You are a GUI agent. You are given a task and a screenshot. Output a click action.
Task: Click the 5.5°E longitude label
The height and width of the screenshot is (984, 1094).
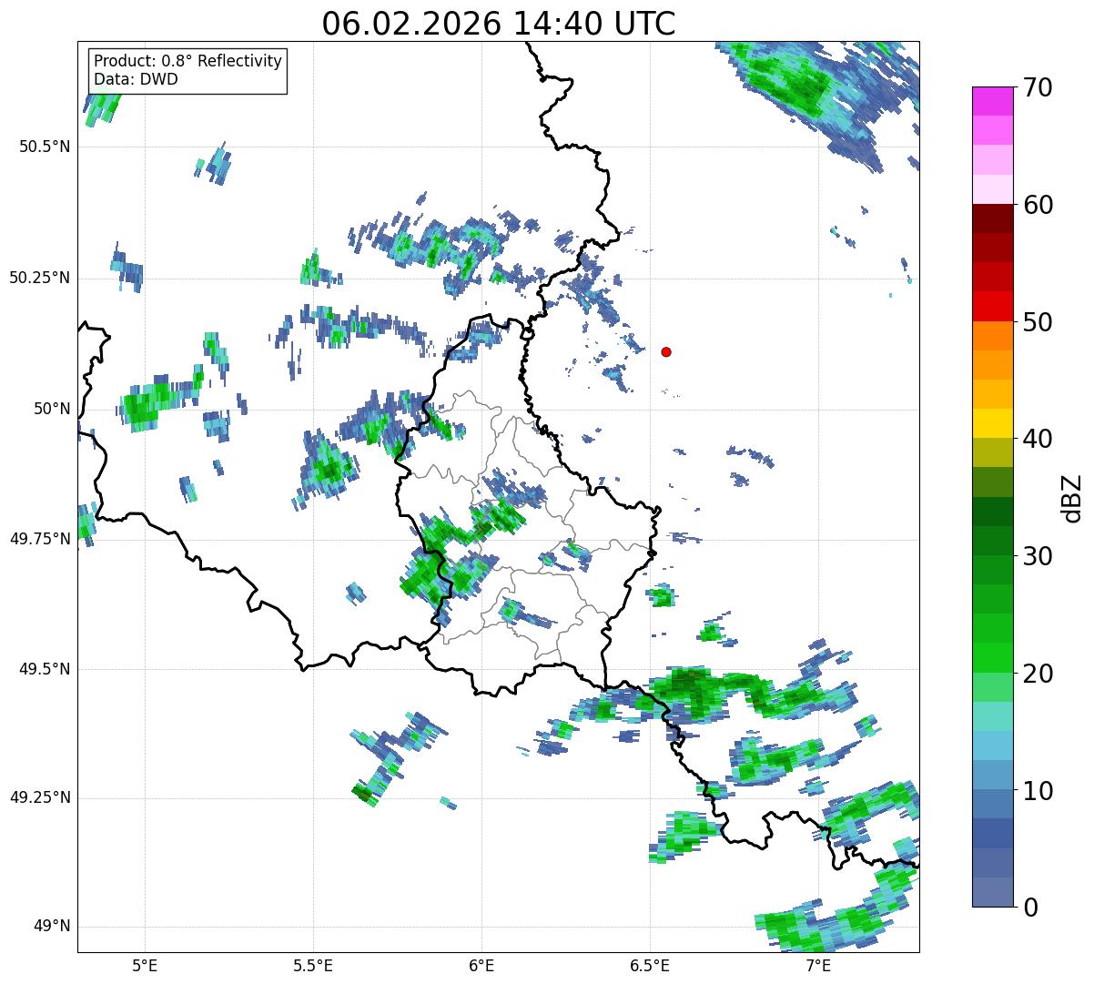click(x=313, y=965)
